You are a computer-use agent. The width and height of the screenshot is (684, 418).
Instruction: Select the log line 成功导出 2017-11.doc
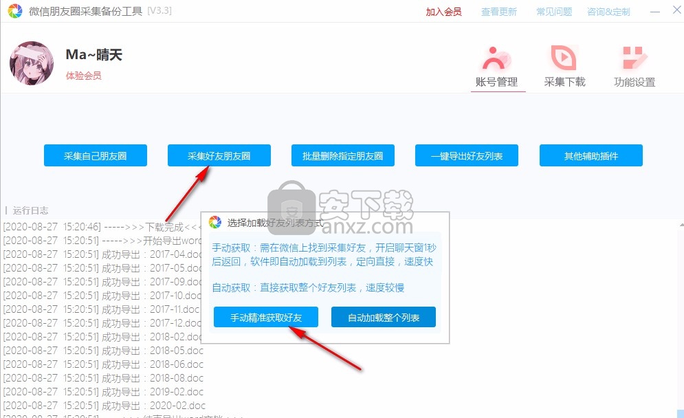[x=102, y=309]
